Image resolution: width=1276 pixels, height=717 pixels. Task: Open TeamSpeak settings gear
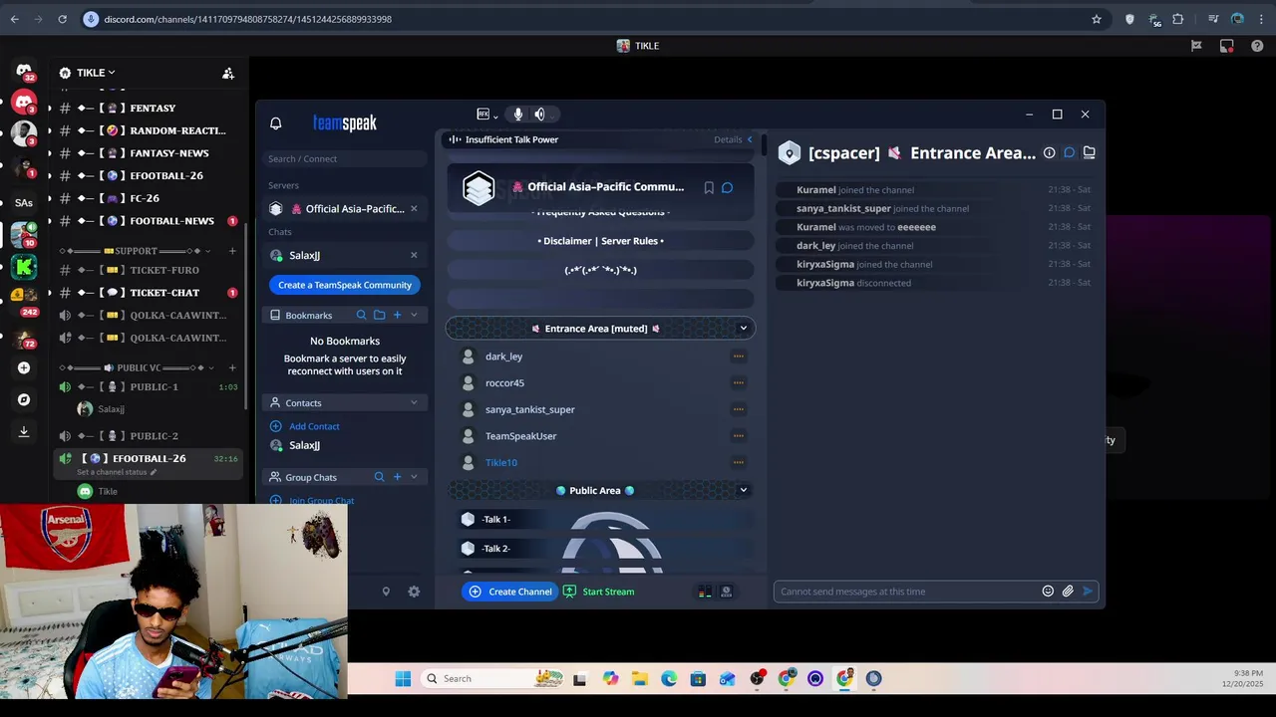coord(414,592)
